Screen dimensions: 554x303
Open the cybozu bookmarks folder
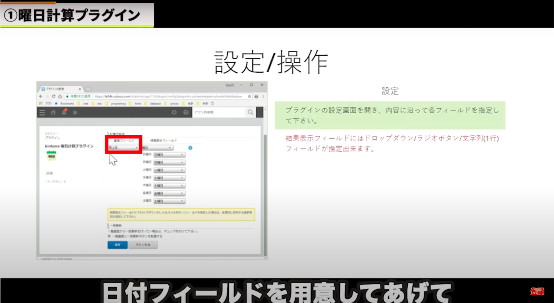point(174,104)
